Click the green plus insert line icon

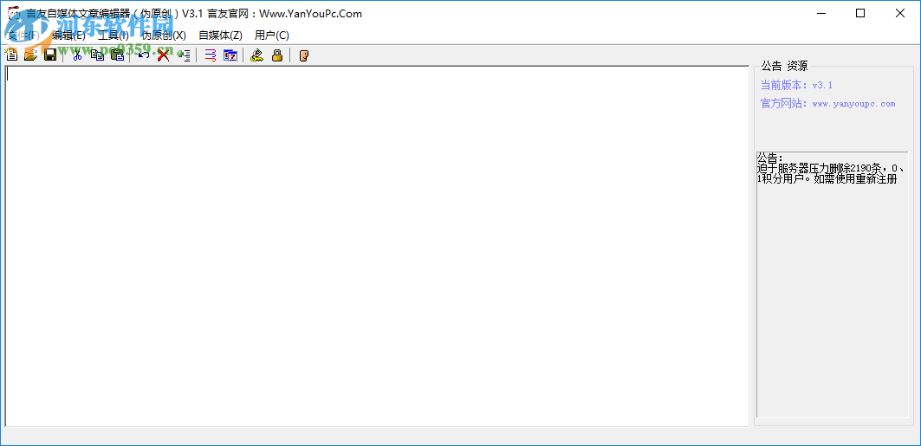tap(184, 55)
